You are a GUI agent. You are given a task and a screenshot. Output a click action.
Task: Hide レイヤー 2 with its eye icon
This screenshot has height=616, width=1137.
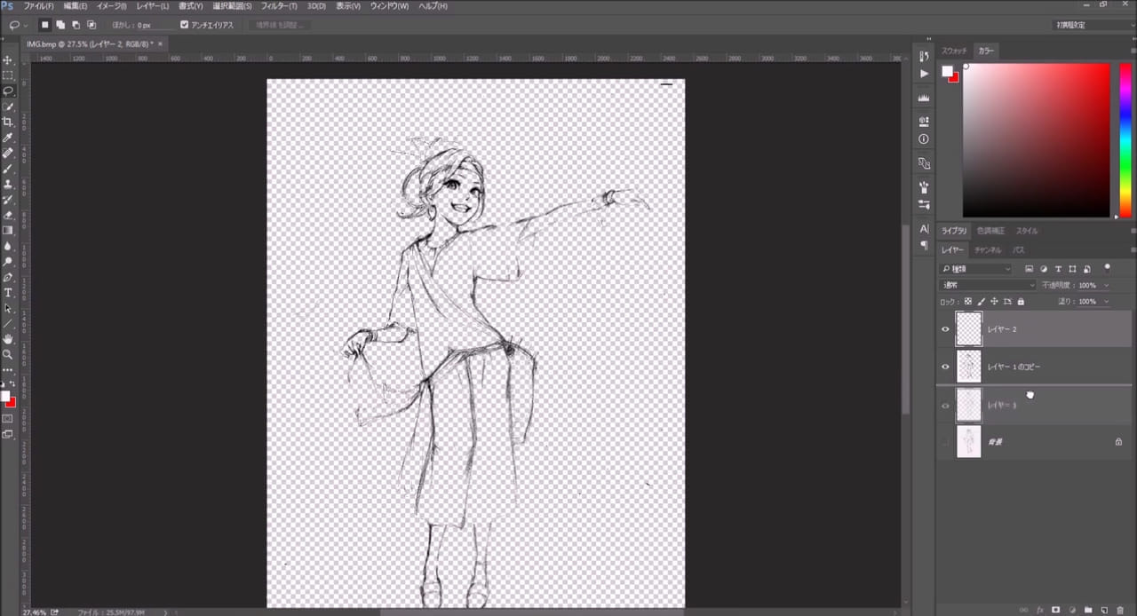[x=945, y=329]
